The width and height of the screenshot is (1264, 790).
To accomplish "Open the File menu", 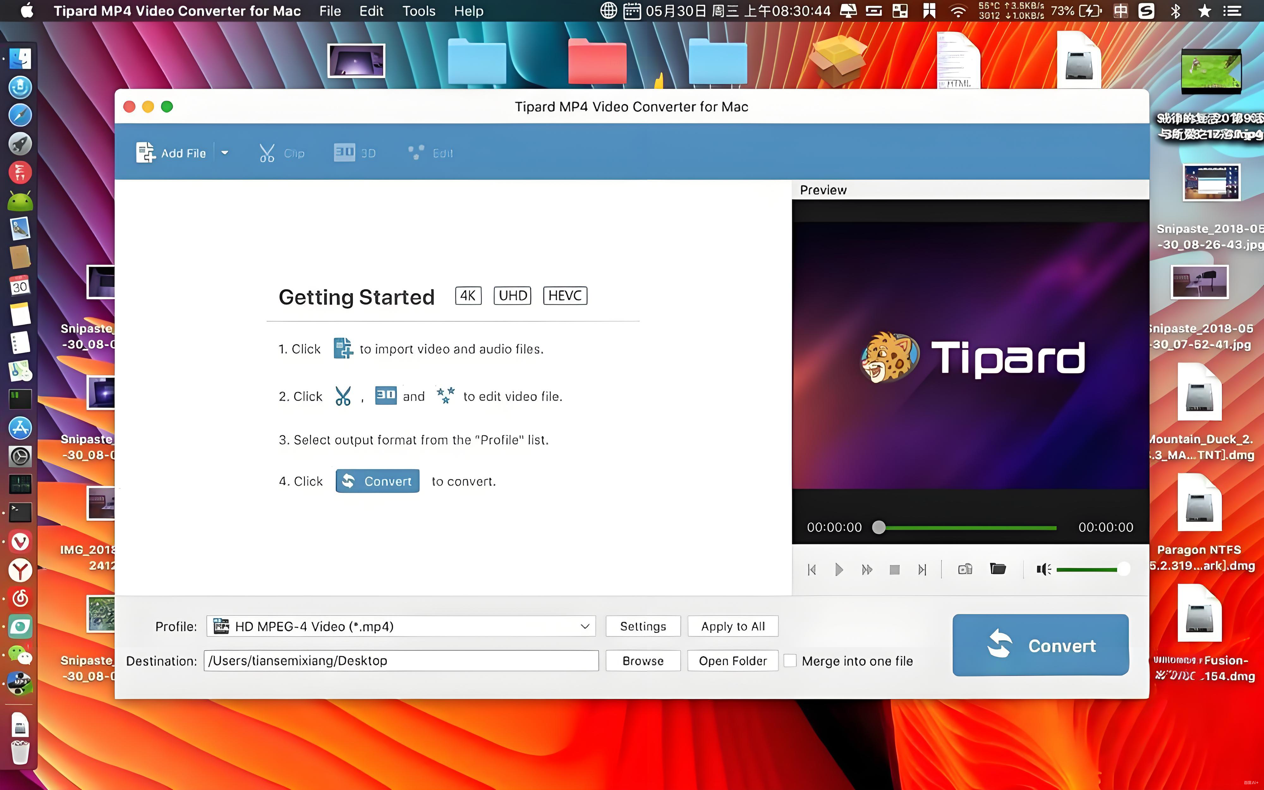I will click(330, 11).
